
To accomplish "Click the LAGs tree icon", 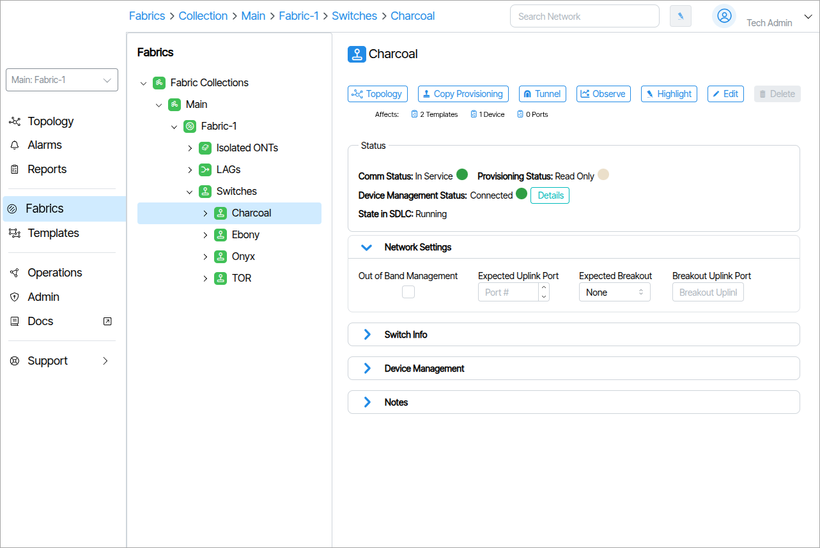I will coord(205,170).
